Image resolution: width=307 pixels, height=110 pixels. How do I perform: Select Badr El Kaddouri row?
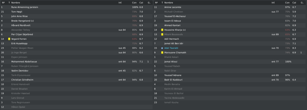(230, 80)
